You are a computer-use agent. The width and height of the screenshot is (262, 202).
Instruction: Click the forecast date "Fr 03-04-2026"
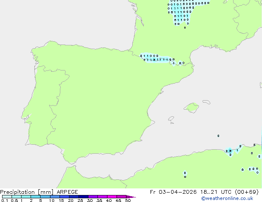(173, 192)
